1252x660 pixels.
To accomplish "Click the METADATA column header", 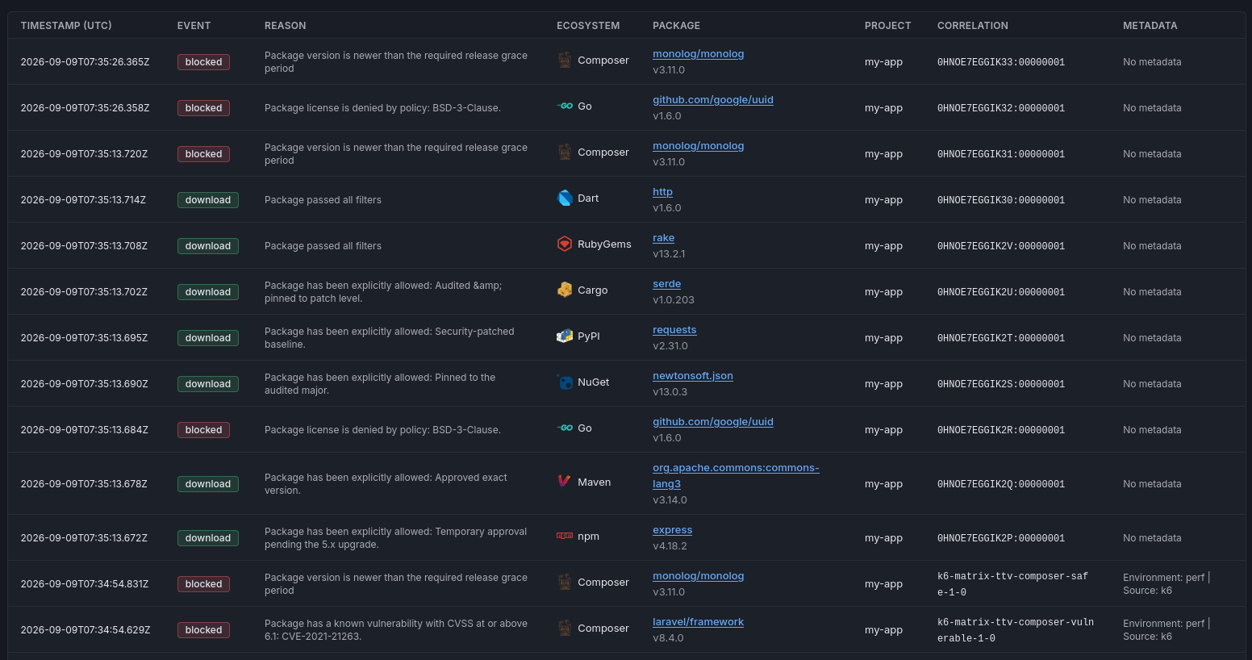I will pyautogui.click(x=1150, y=26).
